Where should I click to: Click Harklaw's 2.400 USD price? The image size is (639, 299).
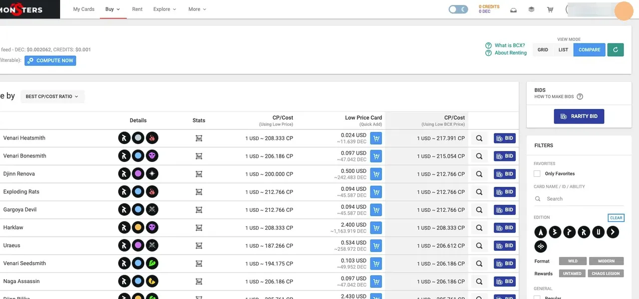pyautogui.click(x=353, y=225)
